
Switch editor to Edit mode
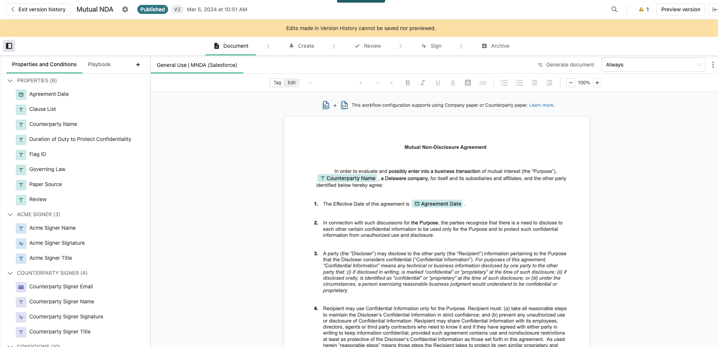(x=292, y=83)
